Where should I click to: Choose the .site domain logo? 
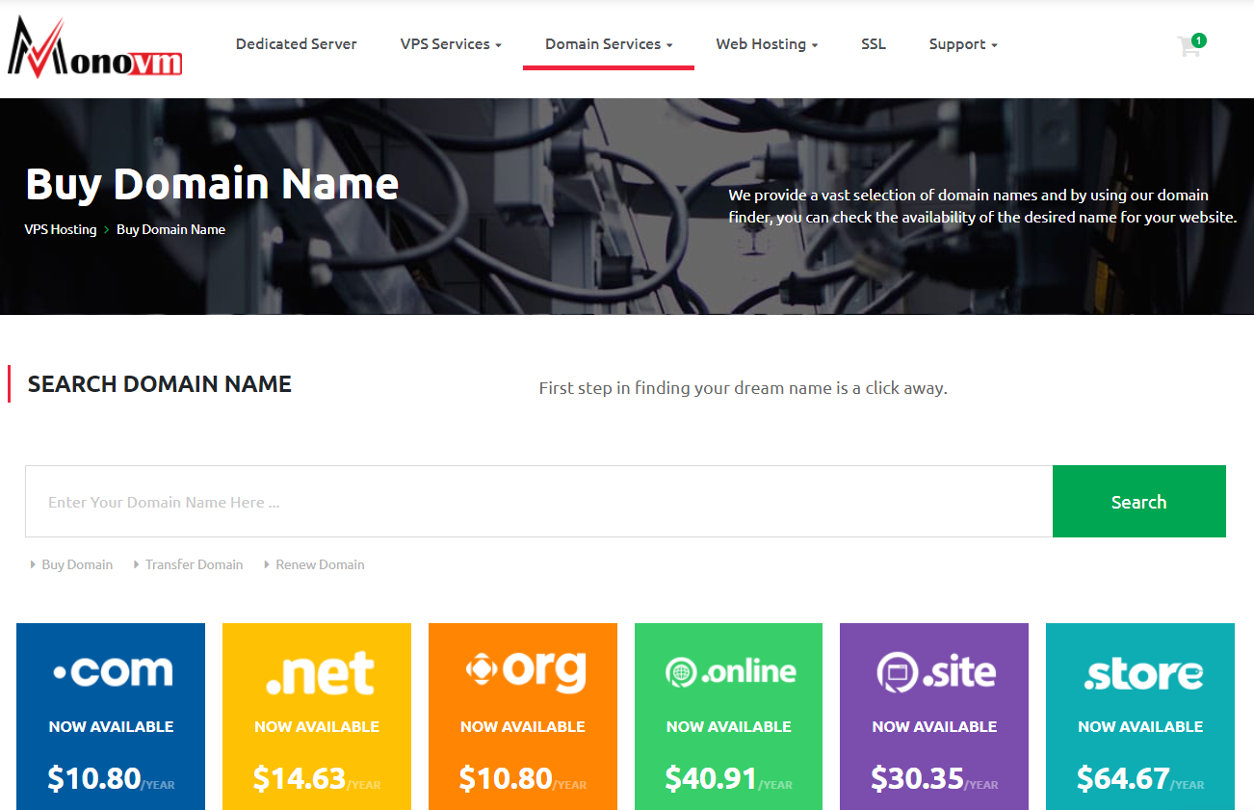[x=934, y=671]
